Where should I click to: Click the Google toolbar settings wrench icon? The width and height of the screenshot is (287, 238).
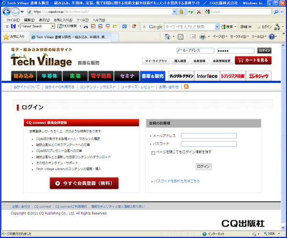click(x=277, y=27)
